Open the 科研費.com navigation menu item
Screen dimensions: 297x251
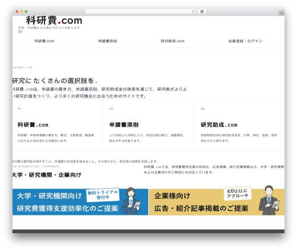(45, 41)
